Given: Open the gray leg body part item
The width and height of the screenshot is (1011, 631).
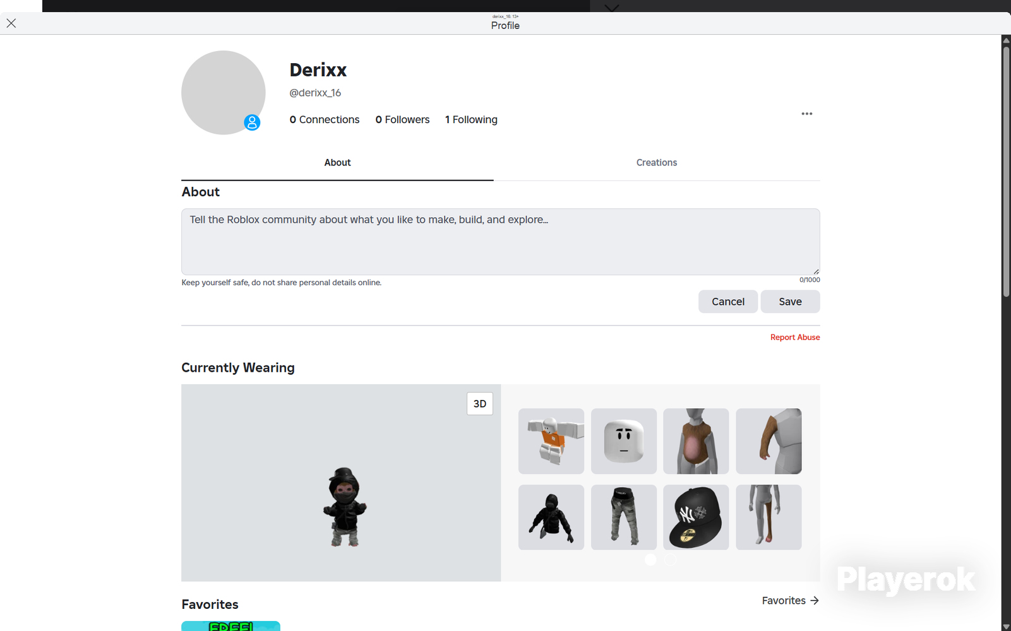Looking at the screenshot, I should tap(769, 517).
